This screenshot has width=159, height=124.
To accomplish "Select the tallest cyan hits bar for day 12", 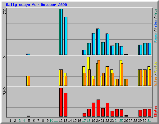I will coord(61,32).
